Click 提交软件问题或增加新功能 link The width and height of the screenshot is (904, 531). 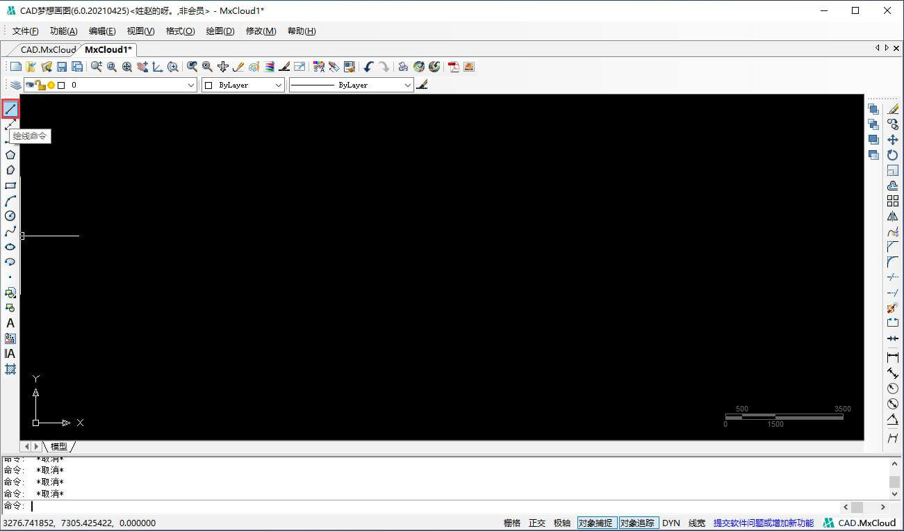[x=764, y=523]
